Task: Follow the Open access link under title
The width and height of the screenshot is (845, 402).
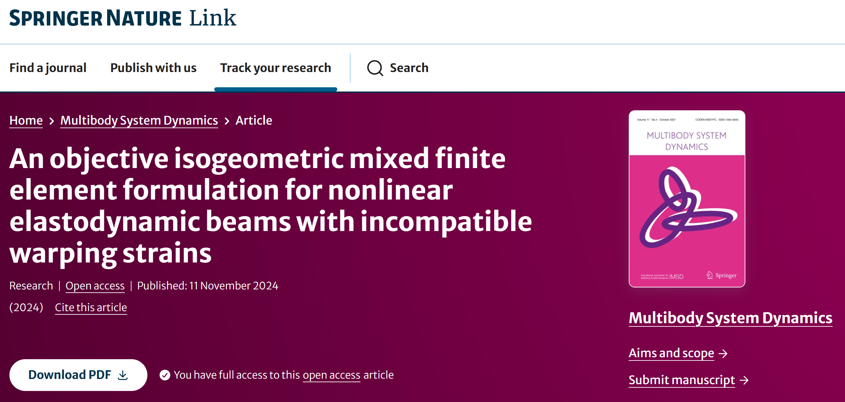Action: click(x=95, y=286)
